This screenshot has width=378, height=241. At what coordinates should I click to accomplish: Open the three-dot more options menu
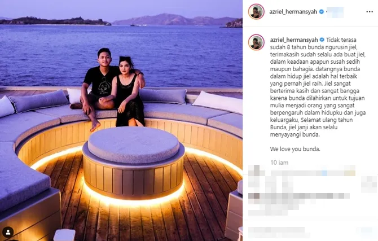click(370, 12)
